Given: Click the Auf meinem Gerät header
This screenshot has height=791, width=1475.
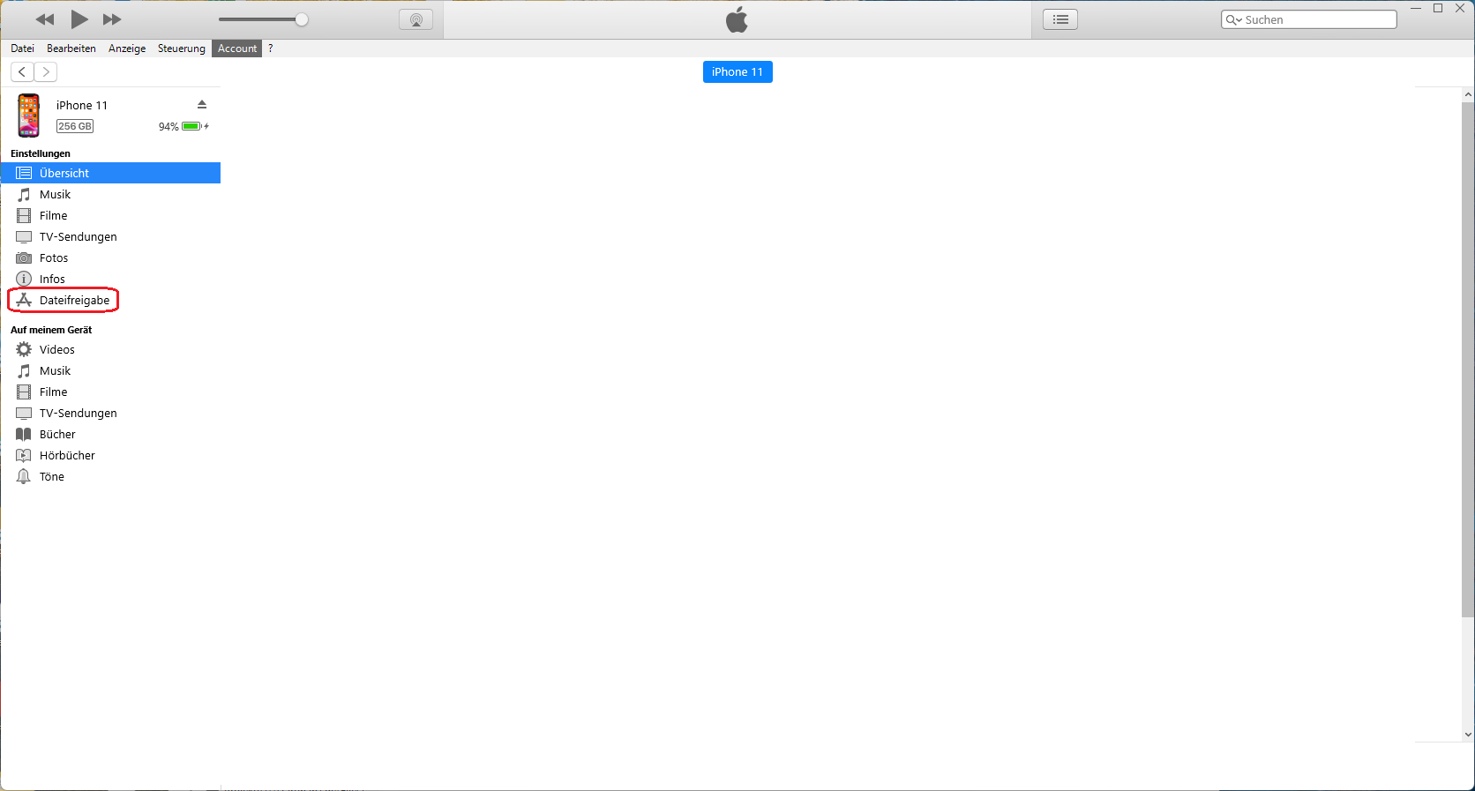Looking at the screenshot, I should 51,330.
